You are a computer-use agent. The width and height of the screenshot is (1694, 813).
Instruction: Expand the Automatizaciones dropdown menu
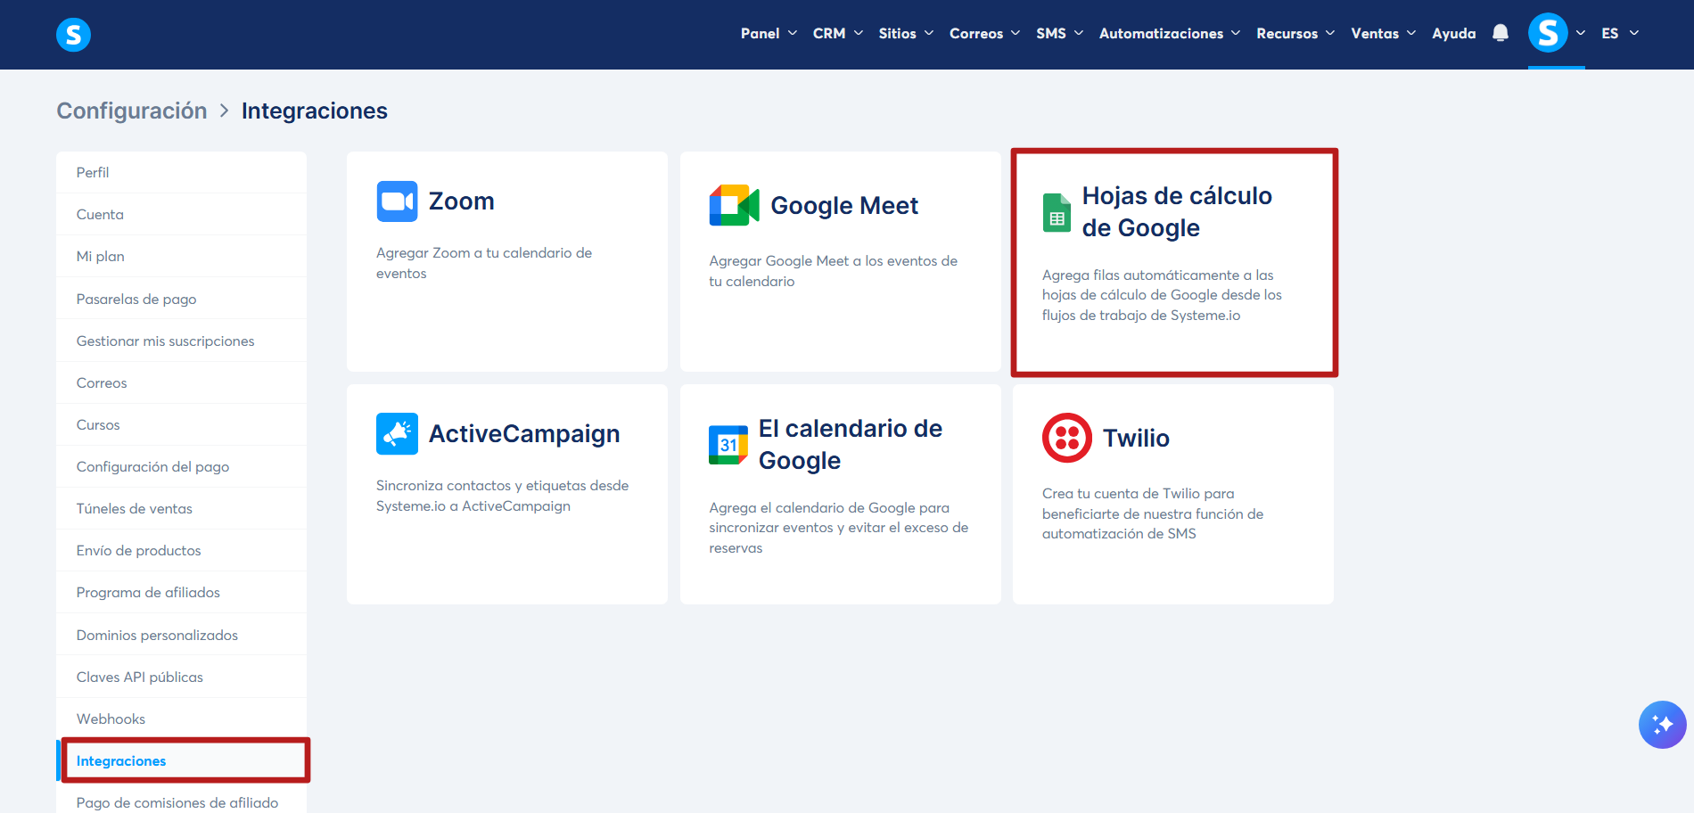click(1169, 33)
